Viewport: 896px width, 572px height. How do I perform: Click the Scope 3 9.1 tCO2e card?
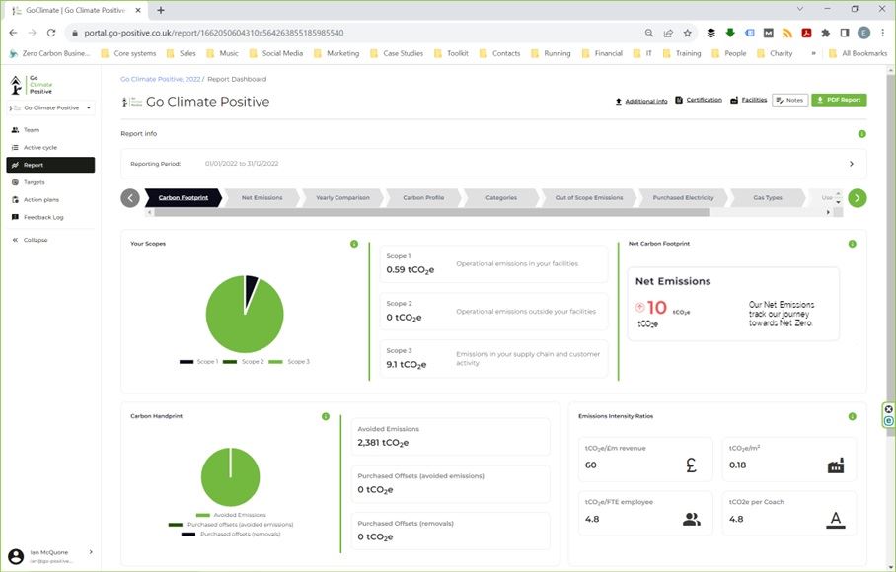tap(493, 359)
